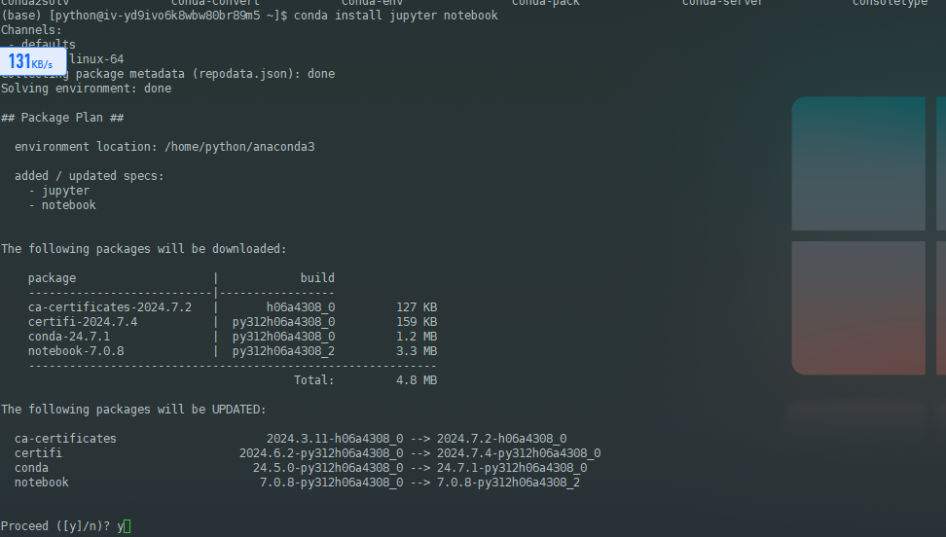Click the certifi-2024.7.4 package row
Image resolution: width=946 pixels, height=537 pixels.
tap(233, 322)
